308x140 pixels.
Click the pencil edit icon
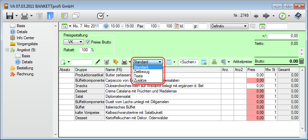(98, 62)
